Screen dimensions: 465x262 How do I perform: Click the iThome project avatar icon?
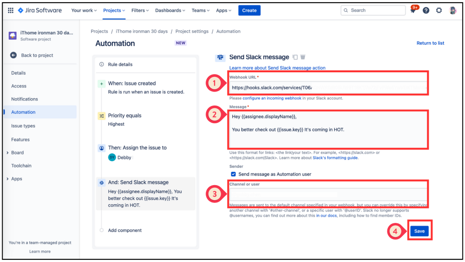coord(12,35)
